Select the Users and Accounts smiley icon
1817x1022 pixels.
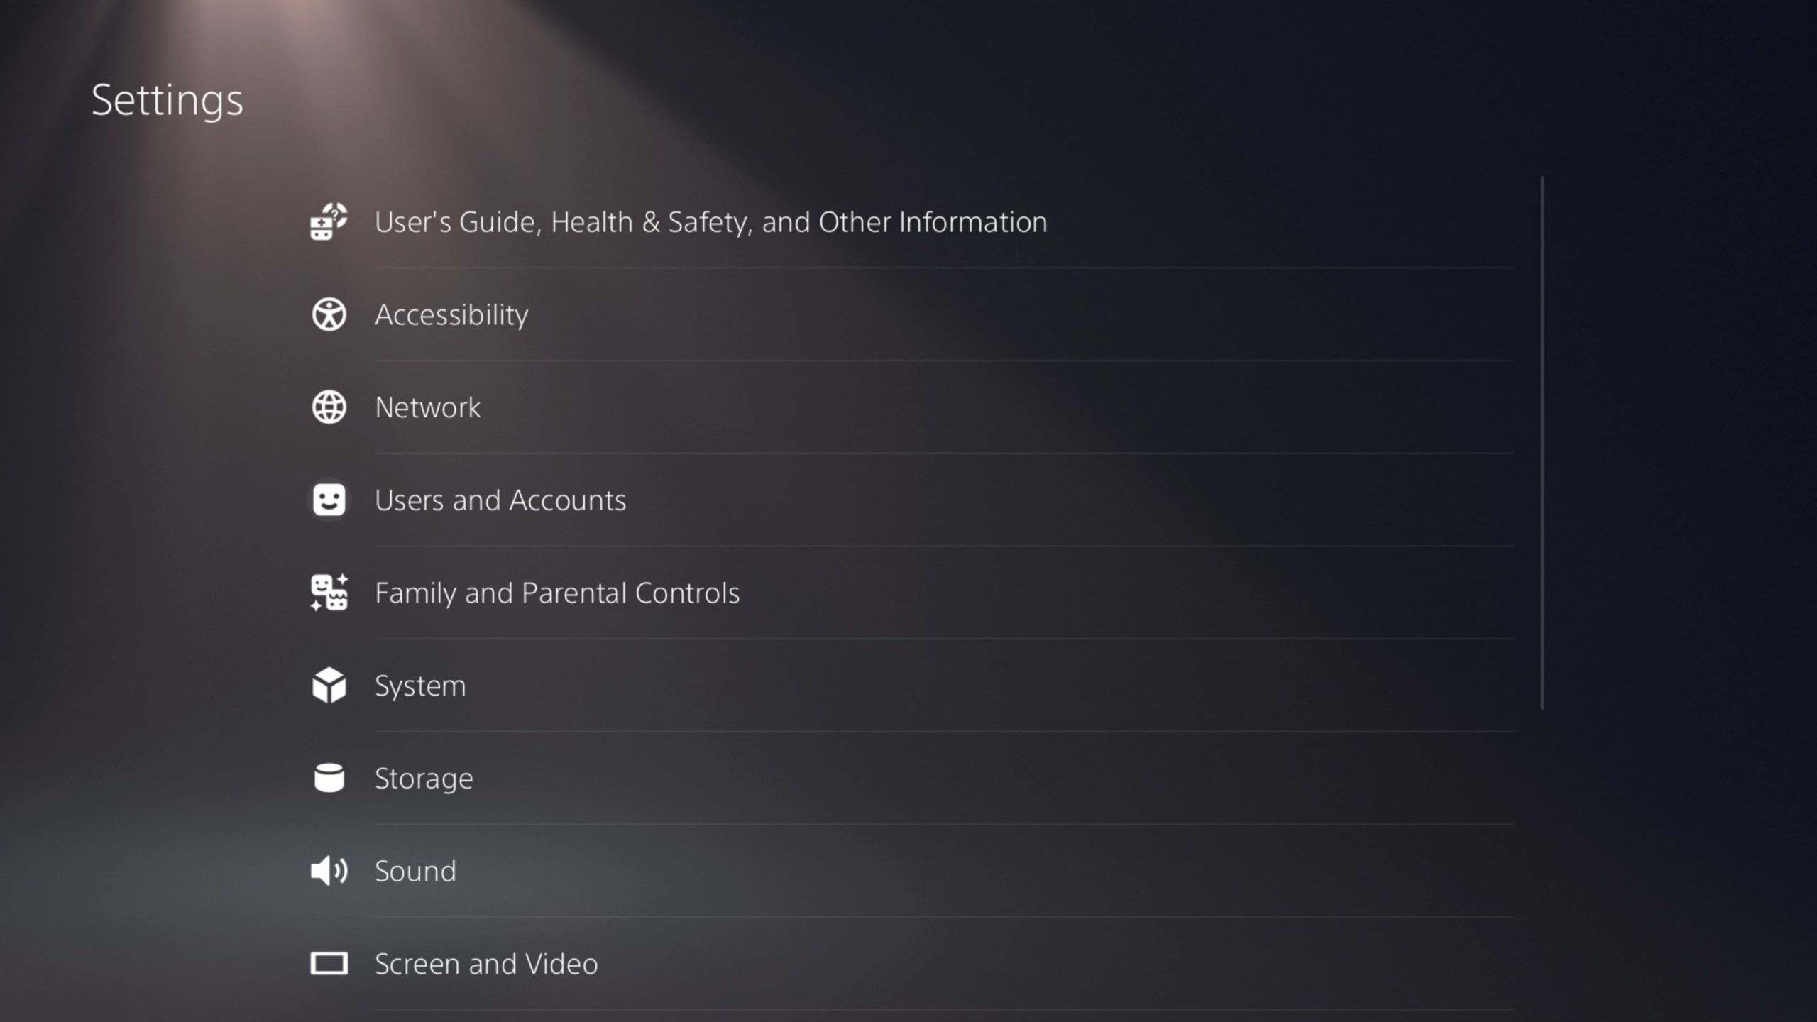329,500
